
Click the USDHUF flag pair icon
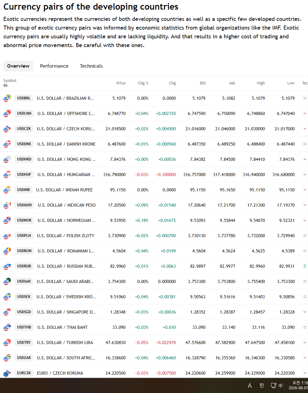(7, 175)
